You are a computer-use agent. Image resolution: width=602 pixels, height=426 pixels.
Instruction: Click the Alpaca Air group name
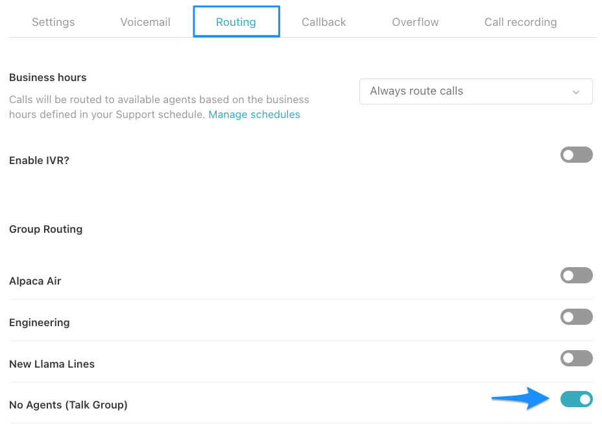[x=35, y=281]
